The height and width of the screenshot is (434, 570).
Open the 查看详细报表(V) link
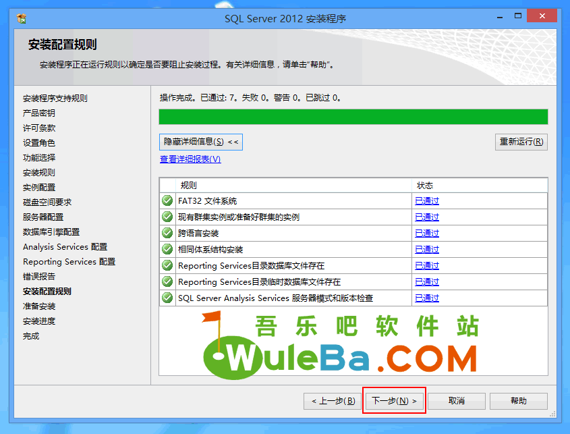(x=190, y=159)
